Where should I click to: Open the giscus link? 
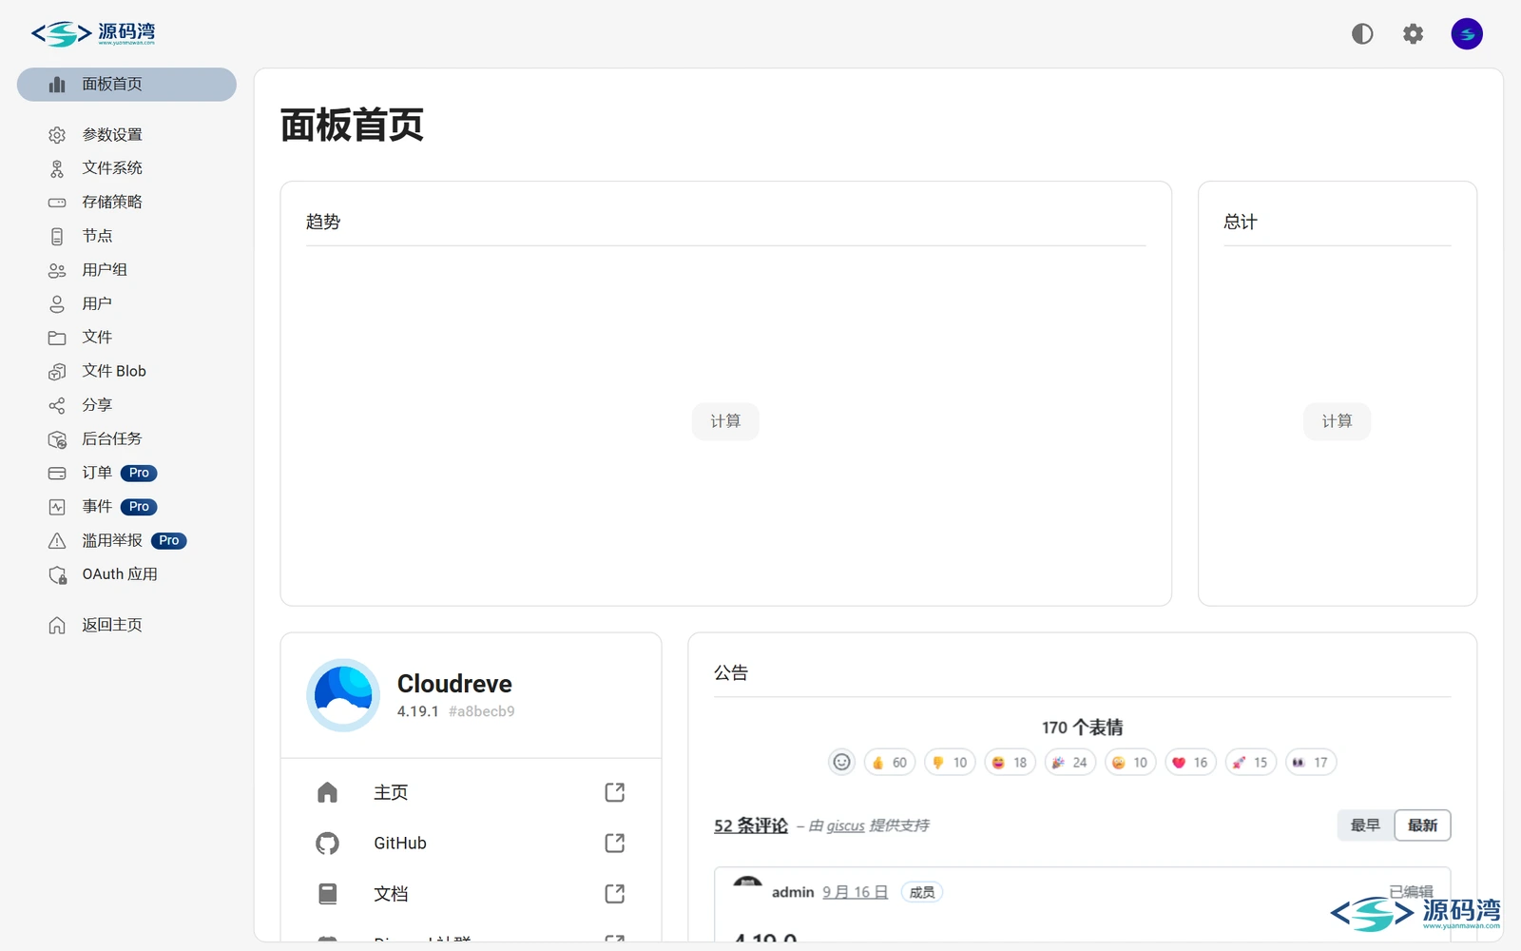click(x=845, y=825)
